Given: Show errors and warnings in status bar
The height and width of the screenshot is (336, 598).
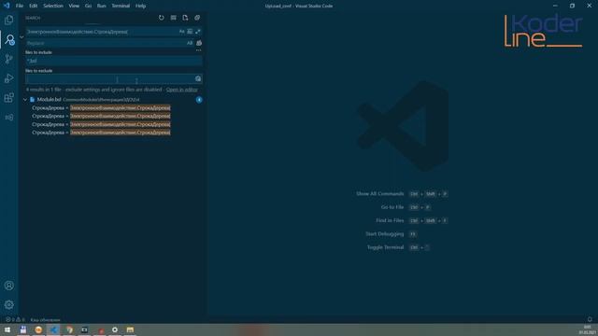Looking at the screenshot, I should click(x=15, y=319).
